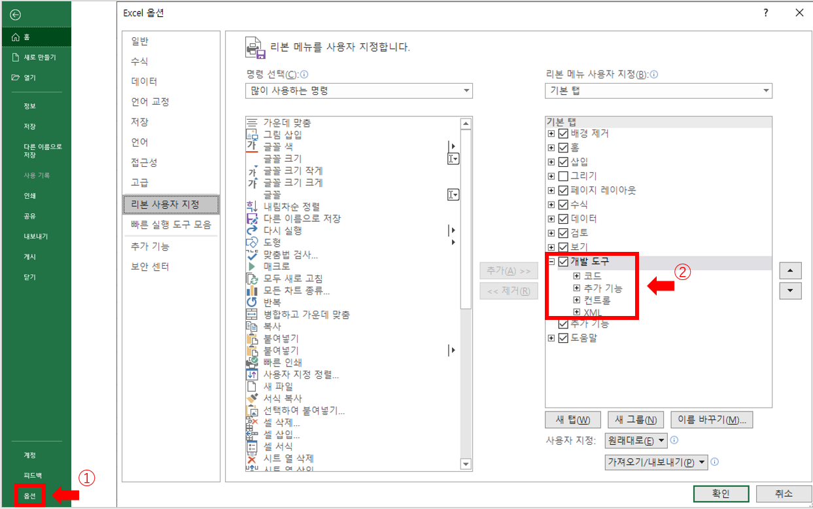
Task: Click the 병합하고 가운데 맞춤 merge icon
Action: pos(252,315)
